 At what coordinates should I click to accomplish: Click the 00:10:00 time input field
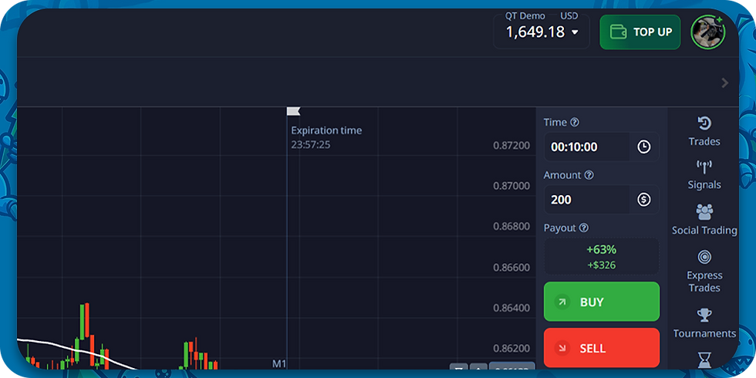[x=587, y=147]
